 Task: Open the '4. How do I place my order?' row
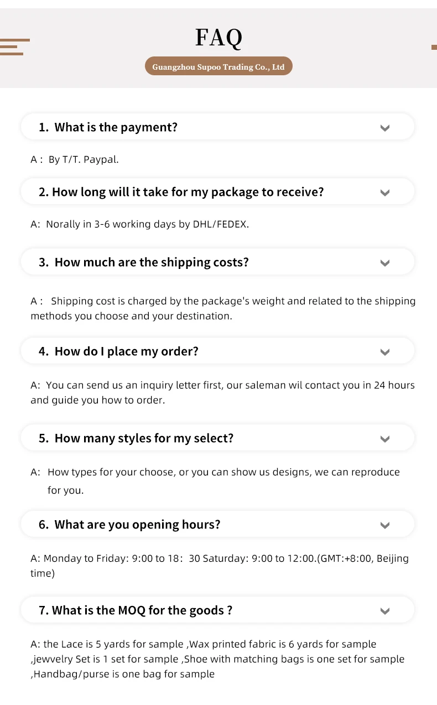tap(118, 351)
